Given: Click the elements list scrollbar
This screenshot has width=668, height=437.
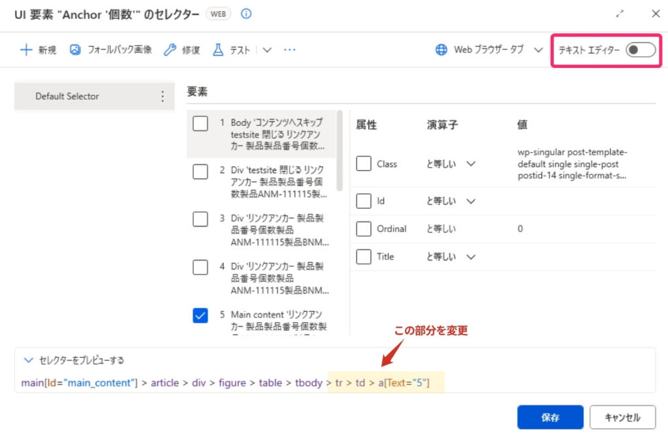Looking at the screenshot, I should pos(339,151).
